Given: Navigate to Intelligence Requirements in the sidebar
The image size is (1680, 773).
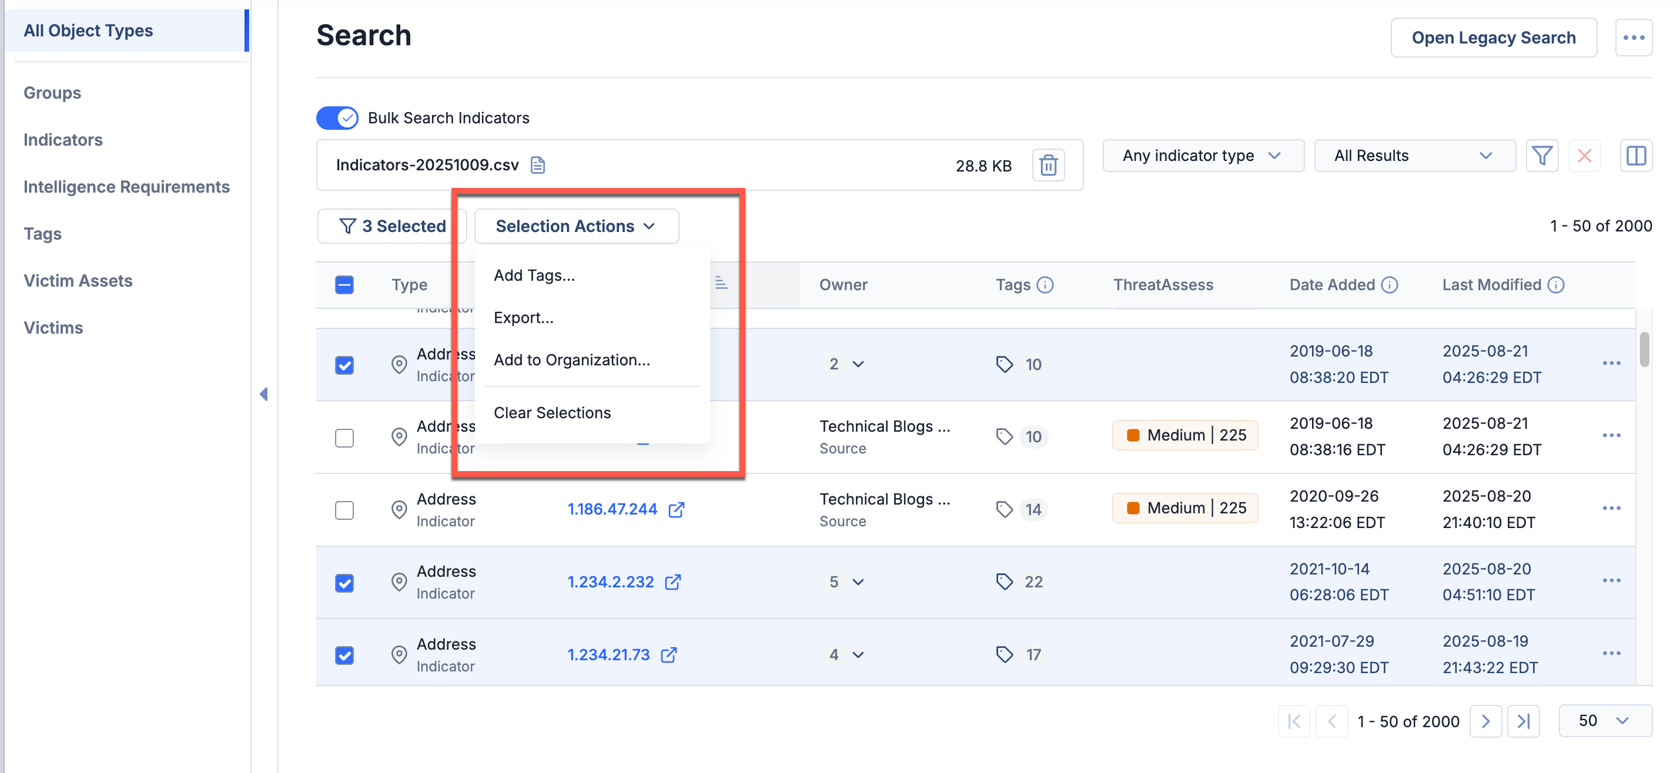Looking at the screenshot, I should 126,186.
